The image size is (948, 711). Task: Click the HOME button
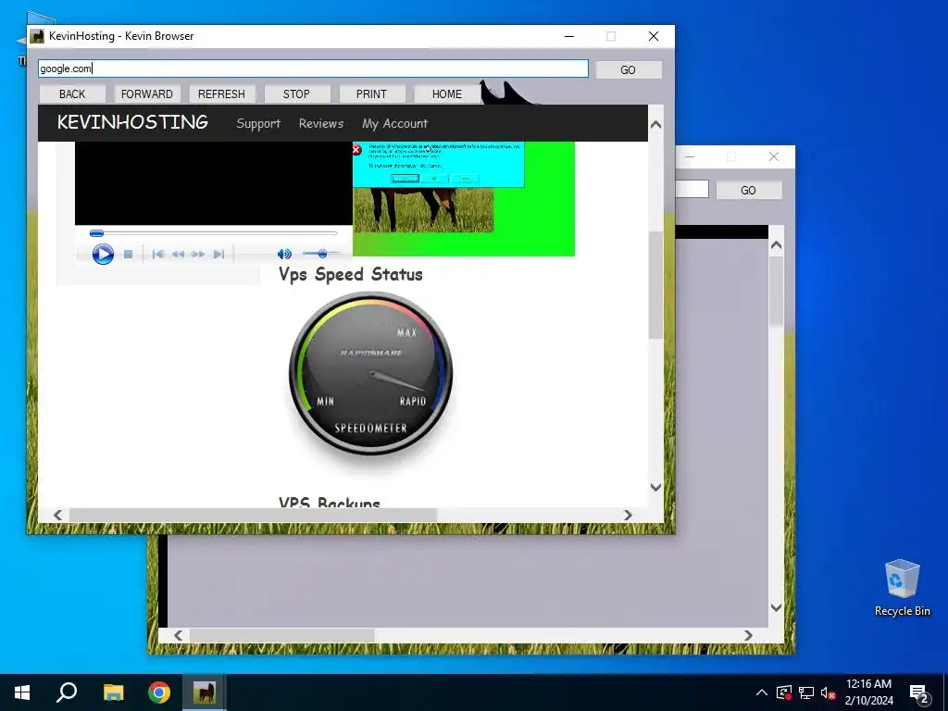tap(447, 94)
